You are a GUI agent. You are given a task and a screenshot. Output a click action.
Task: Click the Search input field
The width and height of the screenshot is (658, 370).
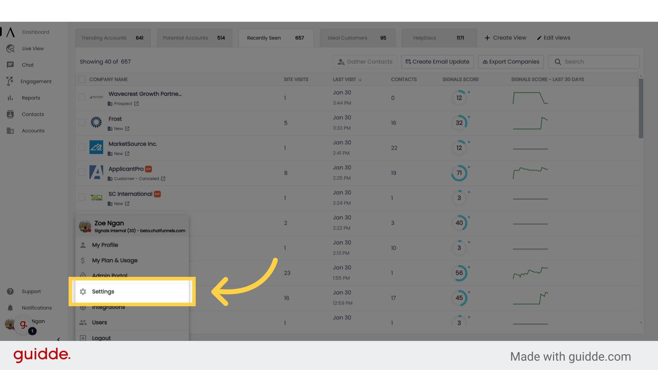(x=594, y=62)
